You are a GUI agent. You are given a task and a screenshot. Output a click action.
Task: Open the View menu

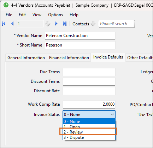coord(37,15)
